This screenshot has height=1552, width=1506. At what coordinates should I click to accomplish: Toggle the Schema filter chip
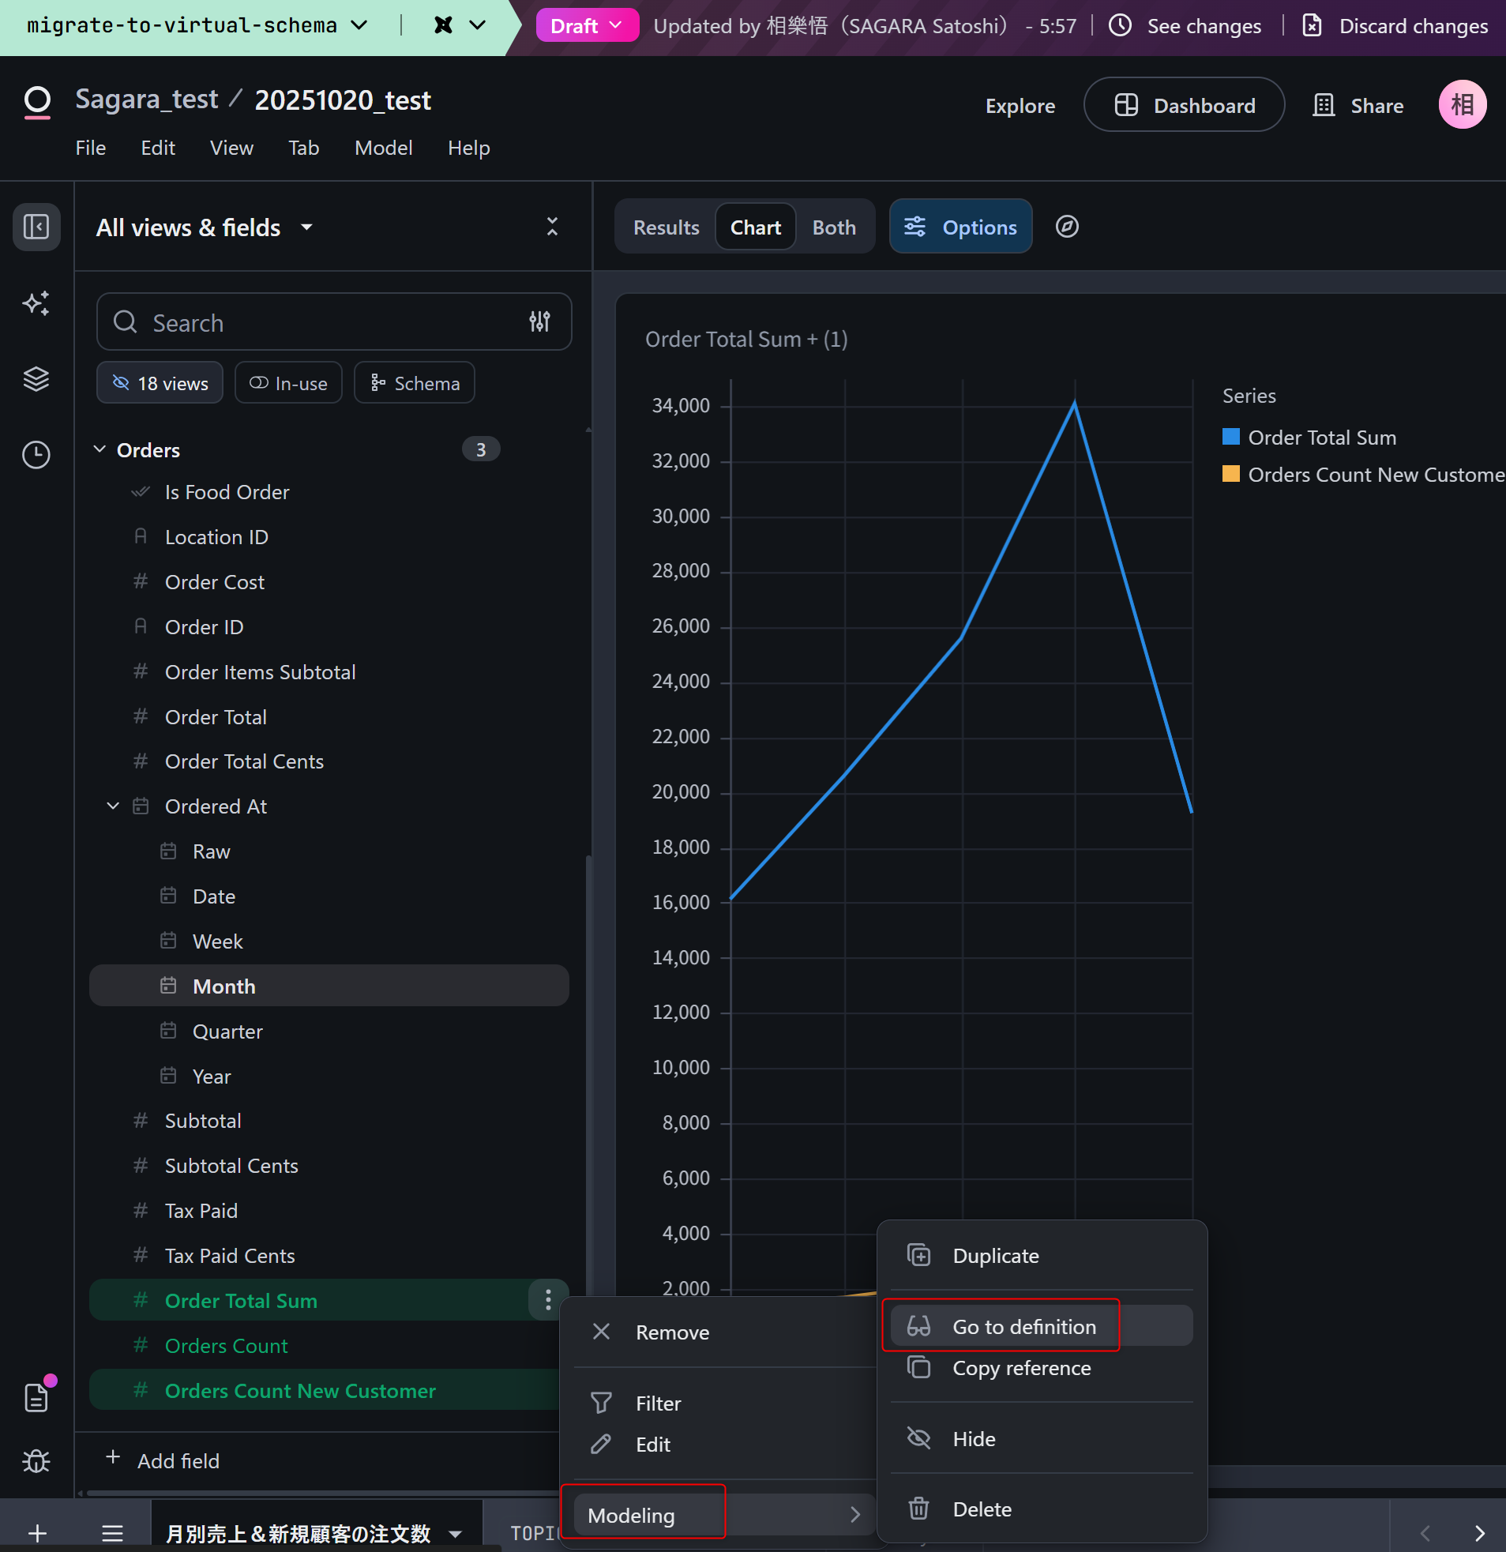[415, 383]
